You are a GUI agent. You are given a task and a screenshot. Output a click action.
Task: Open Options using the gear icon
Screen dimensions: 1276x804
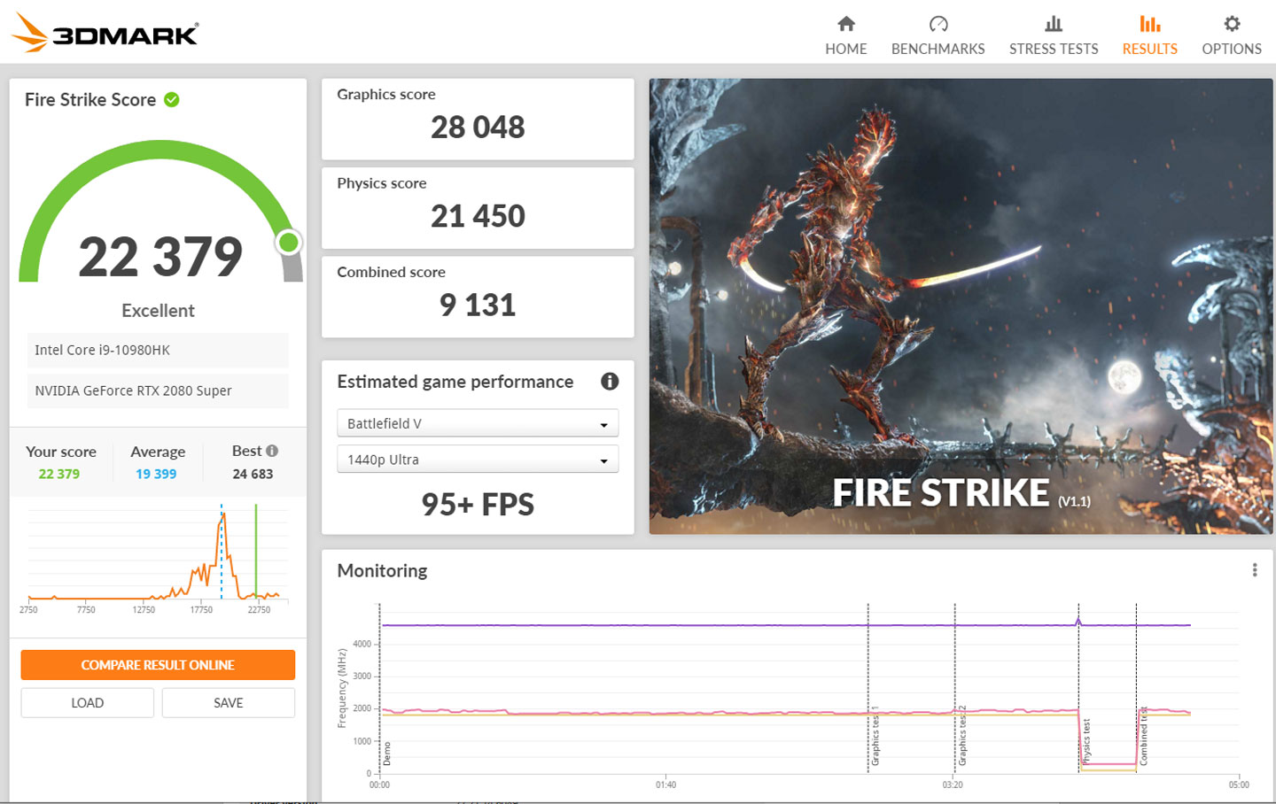1231,26
